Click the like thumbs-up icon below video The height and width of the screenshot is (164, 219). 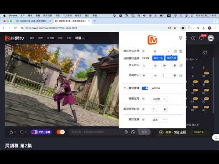11,132
